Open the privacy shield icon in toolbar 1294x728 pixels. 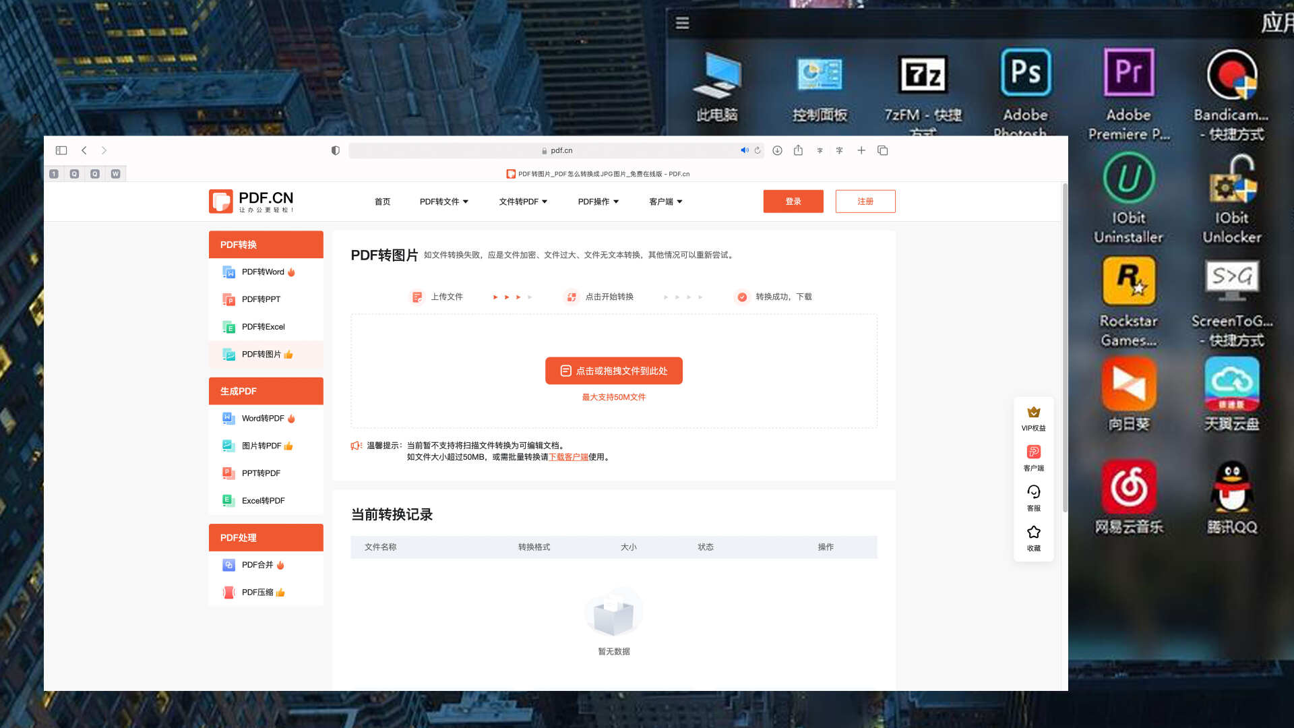(336, 150)
